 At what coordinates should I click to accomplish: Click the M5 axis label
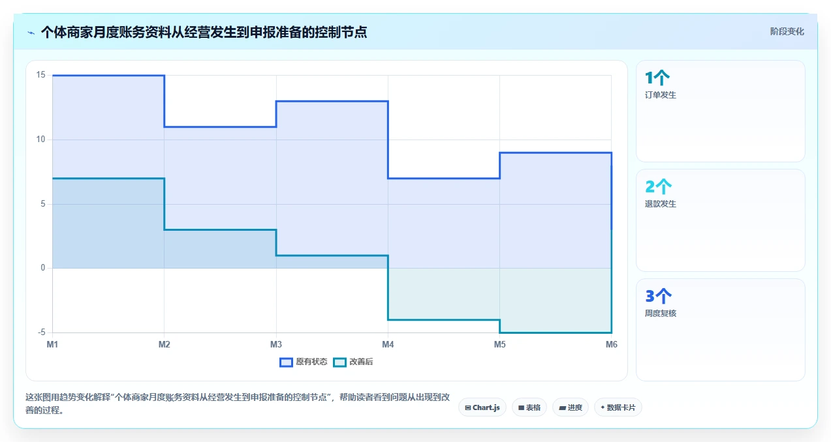tap(499, 344)
